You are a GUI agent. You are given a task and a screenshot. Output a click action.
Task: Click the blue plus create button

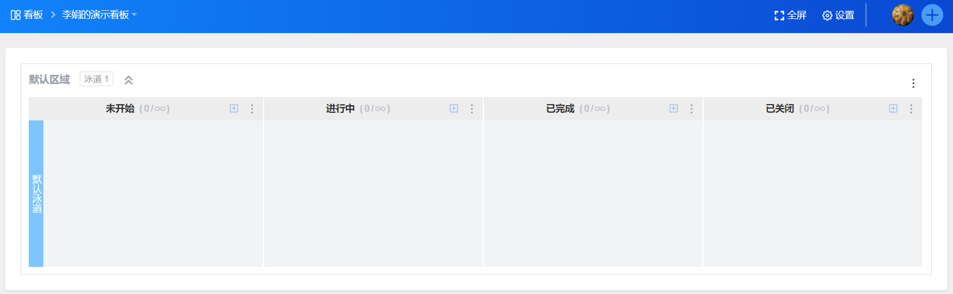click(x=932, y=15)
